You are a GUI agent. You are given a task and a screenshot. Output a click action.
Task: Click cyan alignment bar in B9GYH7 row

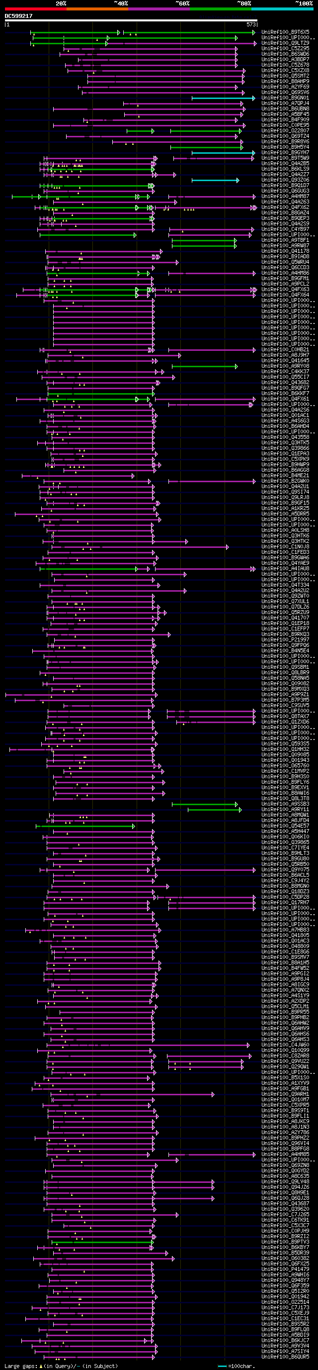pyautogui.click(x=223, y=153)
